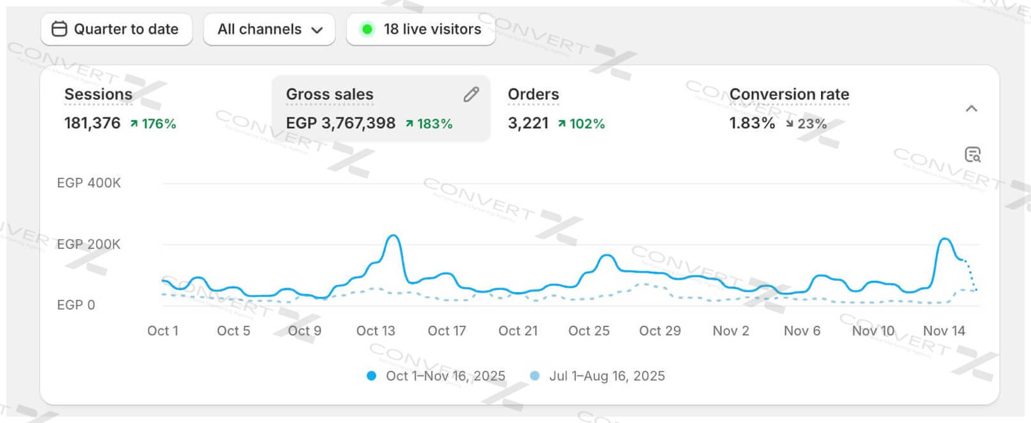
Task: Toggle the Oct 1–Nov 16, 2025 legend series
Action: 445,376
